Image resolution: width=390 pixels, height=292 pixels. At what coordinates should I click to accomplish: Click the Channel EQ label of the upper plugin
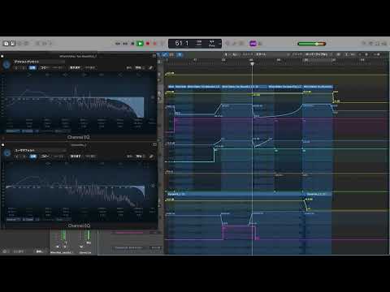click(79, 137)
